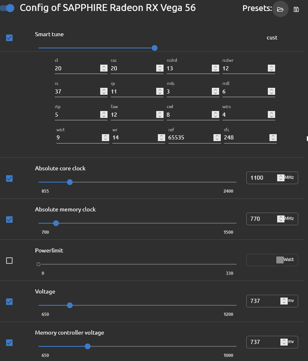
Task: Adjust the ref value stepper
Action: tap(217, 137)
